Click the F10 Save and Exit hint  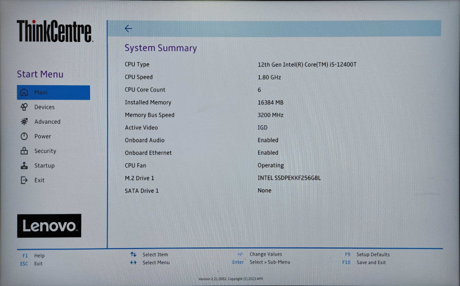[x=364, y=262]
